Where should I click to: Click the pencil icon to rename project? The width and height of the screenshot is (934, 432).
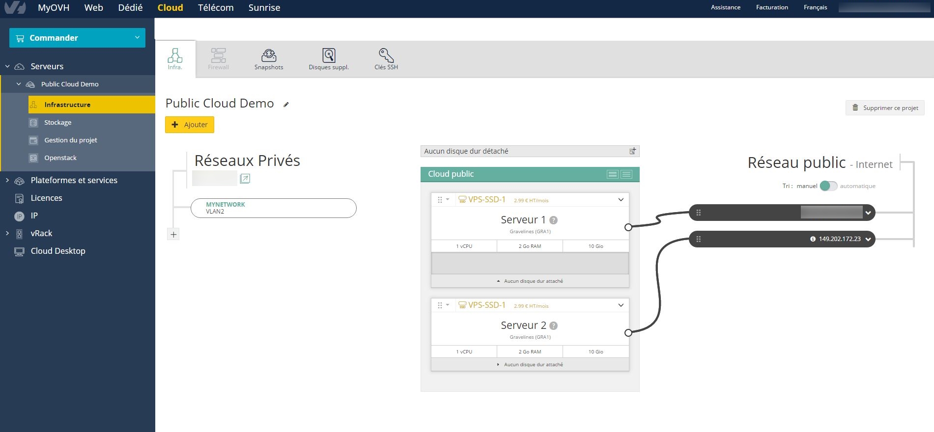click(286, 104)
